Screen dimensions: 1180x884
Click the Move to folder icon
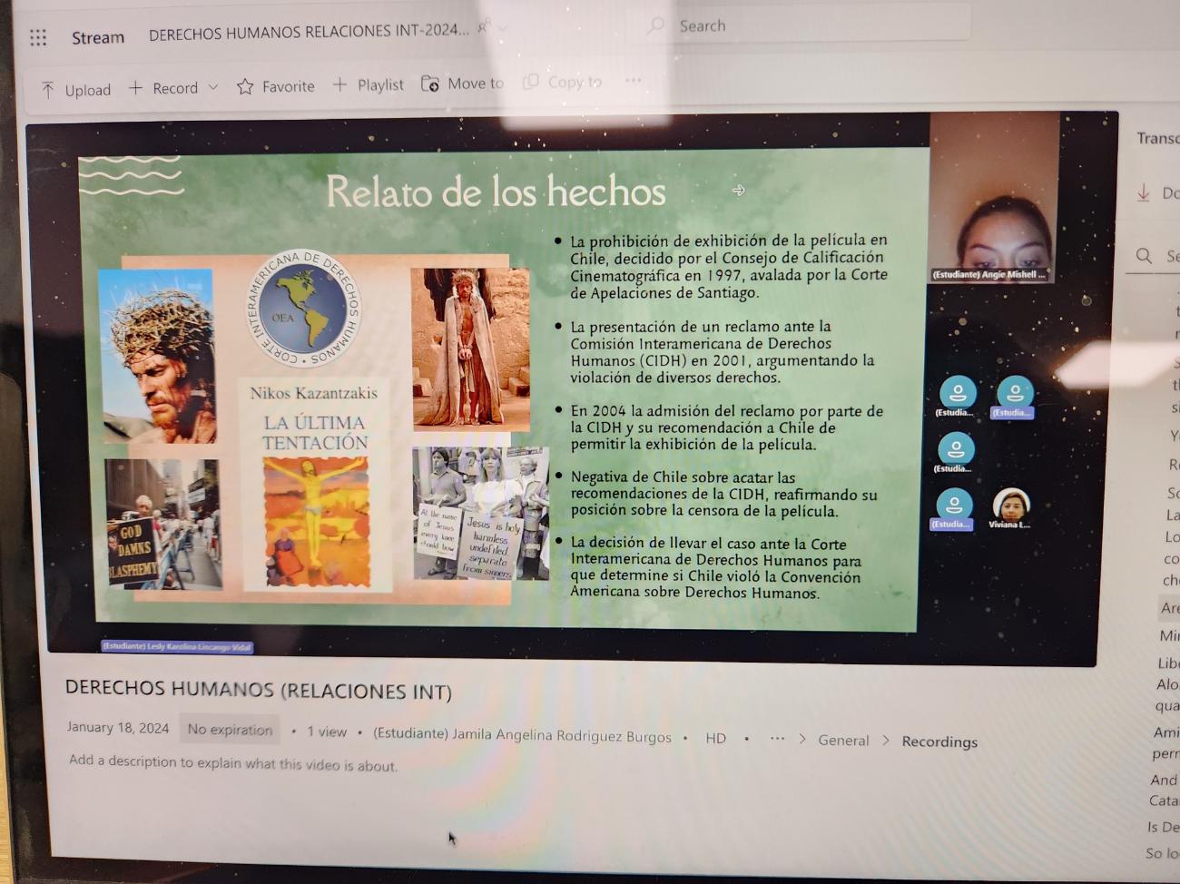(430, 83)
